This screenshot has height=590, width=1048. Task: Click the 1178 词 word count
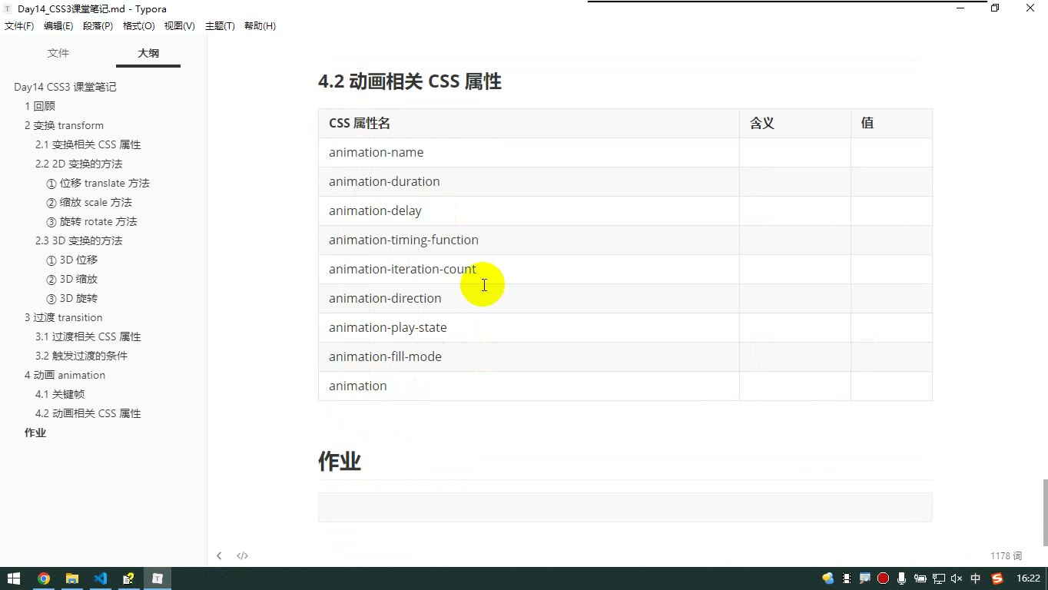(1006, 555)
